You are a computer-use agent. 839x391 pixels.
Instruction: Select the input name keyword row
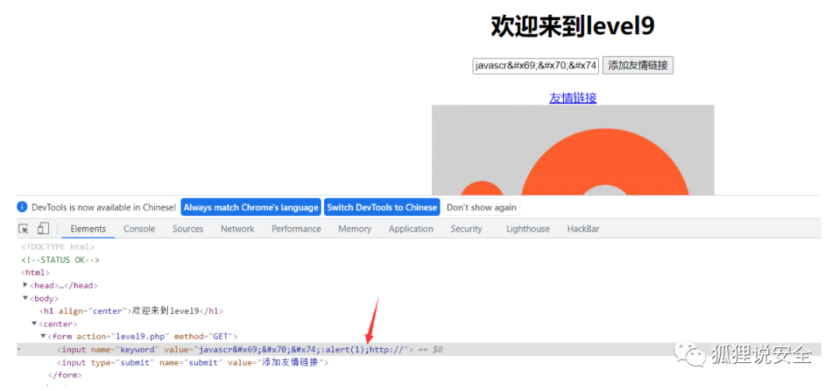coord(419,350)
